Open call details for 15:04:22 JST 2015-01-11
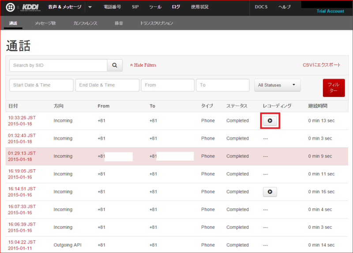The height and width of the screenshot is (253, 353). pos(22,245)
